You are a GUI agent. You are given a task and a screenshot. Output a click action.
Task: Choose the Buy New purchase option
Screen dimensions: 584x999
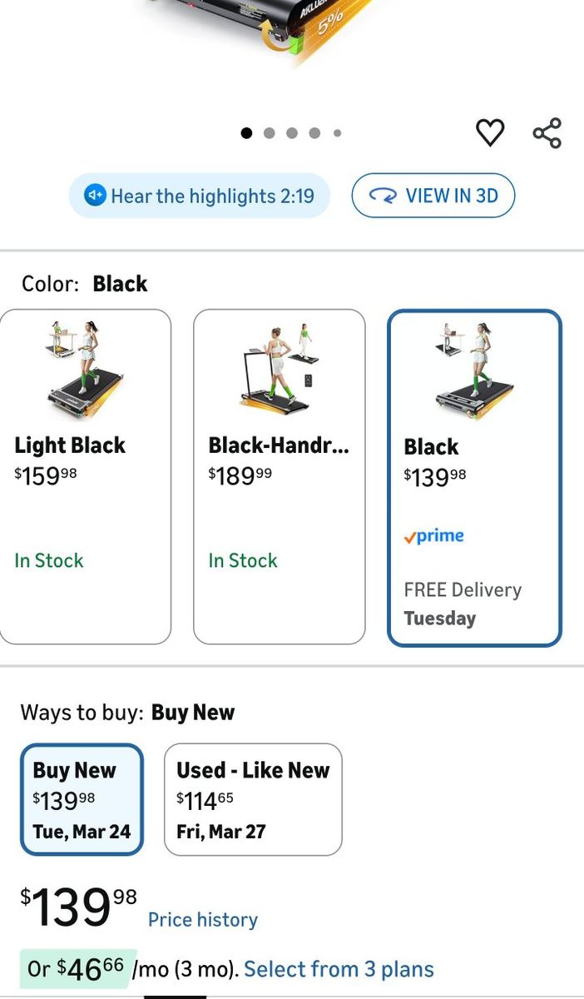[x=82, y=799]
